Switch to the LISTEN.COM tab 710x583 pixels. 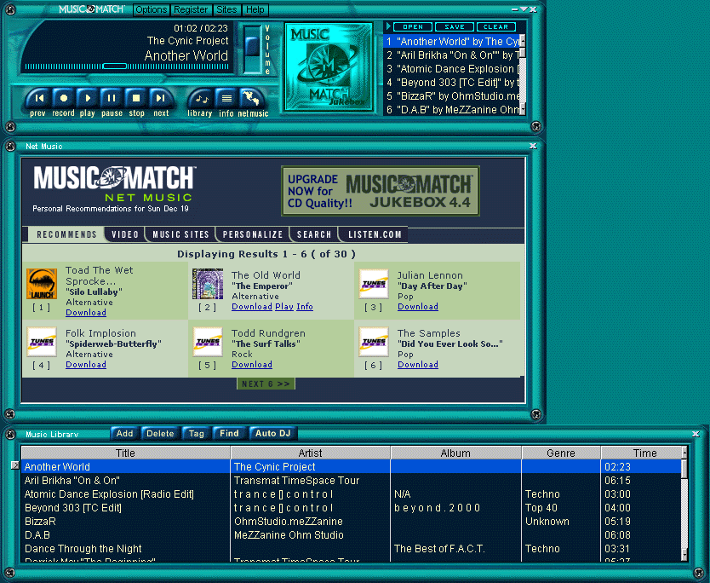coord(375,234)
